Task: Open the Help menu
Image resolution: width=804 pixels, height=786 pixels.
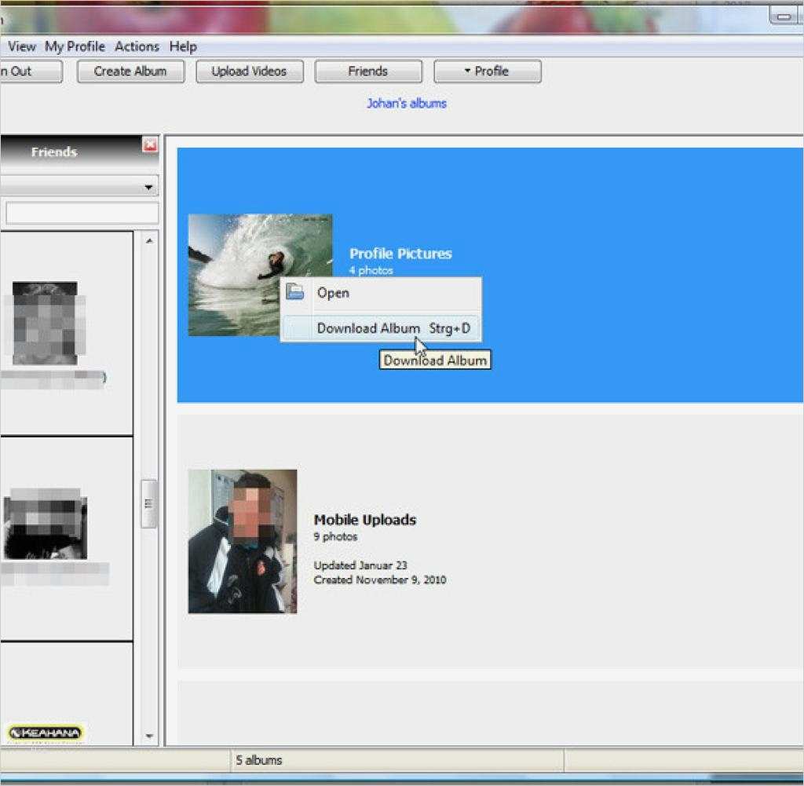Action: point(183,46)
